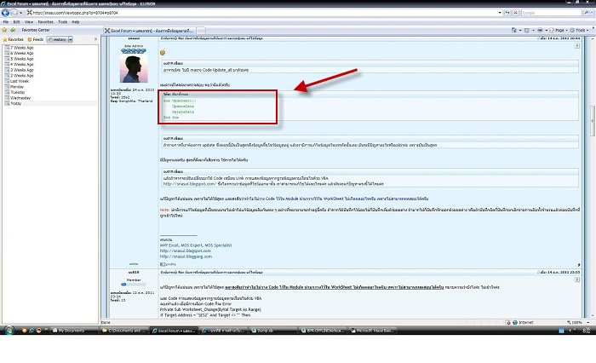The width and height of the screenshot is (596, 363).
Task: Click the Favorites star icon
Action: (5, 31)
